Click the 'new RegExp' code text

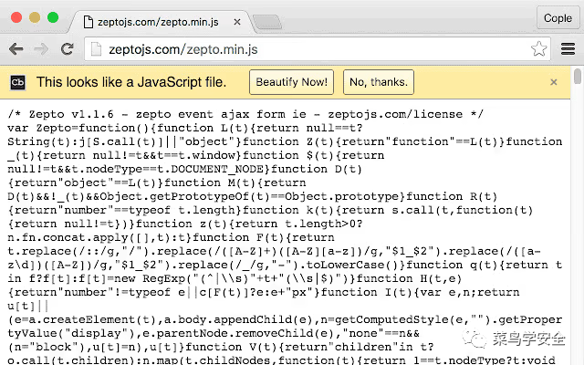pyautogui.click(x=150, y=278)
